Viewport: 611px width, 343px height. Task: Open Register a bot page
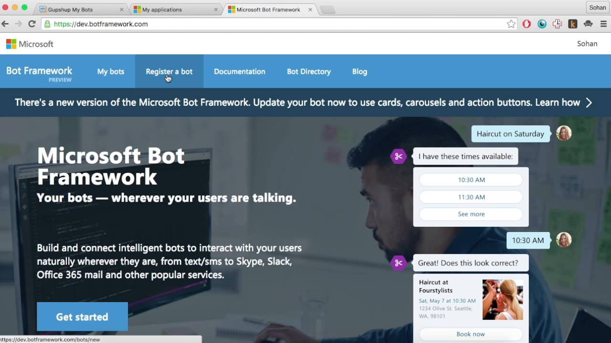pyautogui.click(x=169, y=71)
